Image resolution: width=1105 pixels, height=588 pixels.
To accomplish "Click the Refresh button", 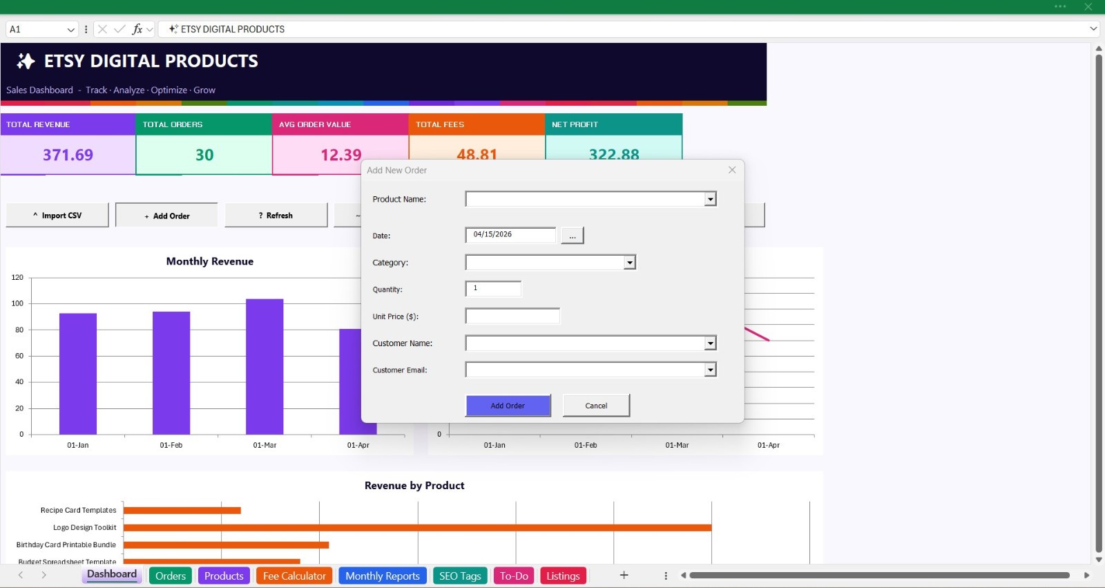I will tap(276, 215).
